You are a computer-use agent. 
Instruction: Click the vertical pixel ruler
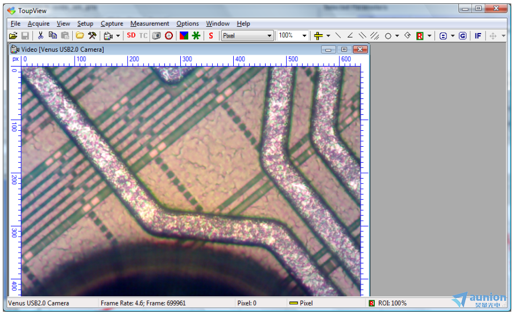point(16,181)
